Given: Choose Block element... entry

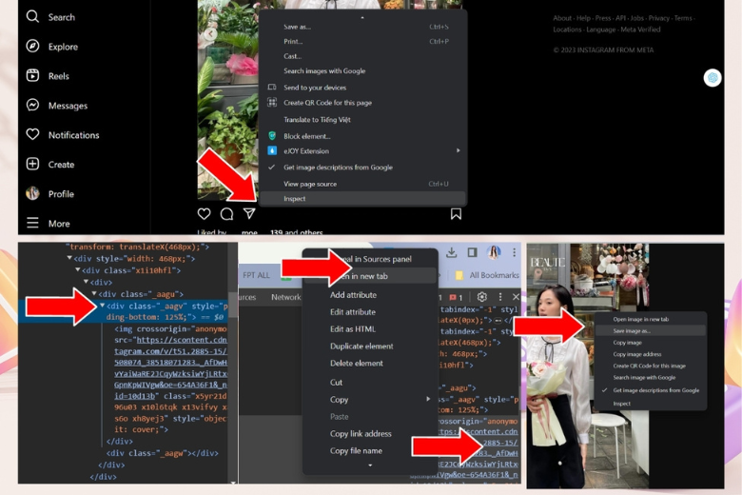Looking at the screenshot, I should (x=306, y=136).
